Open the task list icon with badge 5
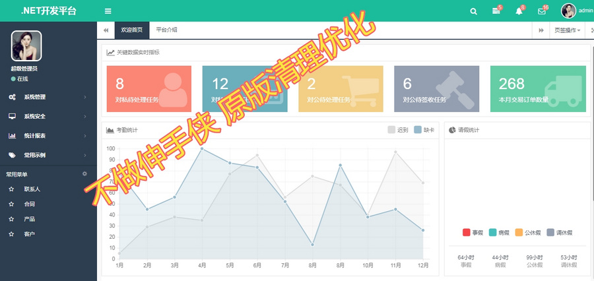This screenshot has width=594, height=281. click(x=496, y=11)
